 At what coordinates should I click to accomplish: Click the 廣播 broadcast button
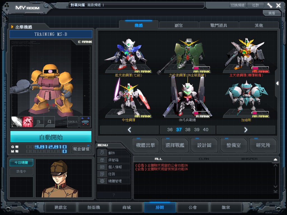coord(272,13)
